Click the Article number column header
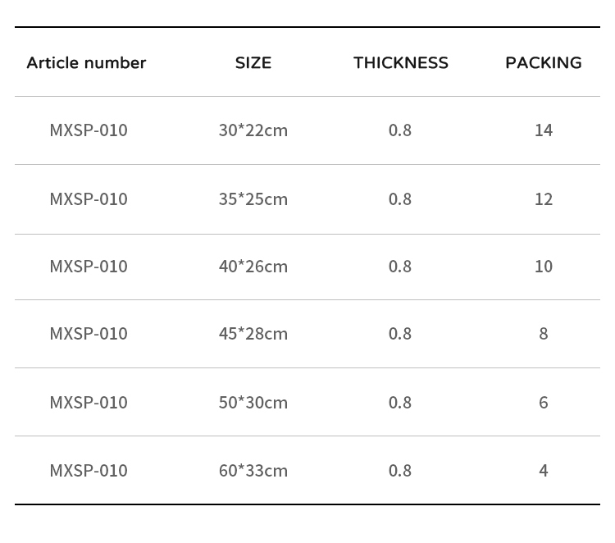 point(86,63)
